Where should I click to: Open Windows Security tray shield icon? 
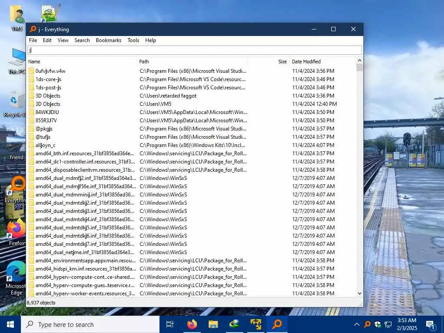(x=378, y=324)
